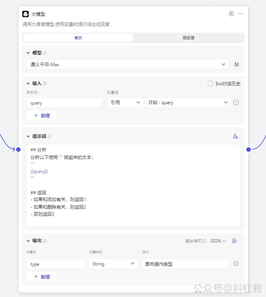Click the ## 分析 heading in prompt
Image resolution: width=266 pixels, height=297 pixels.
[x=38, y=150]
